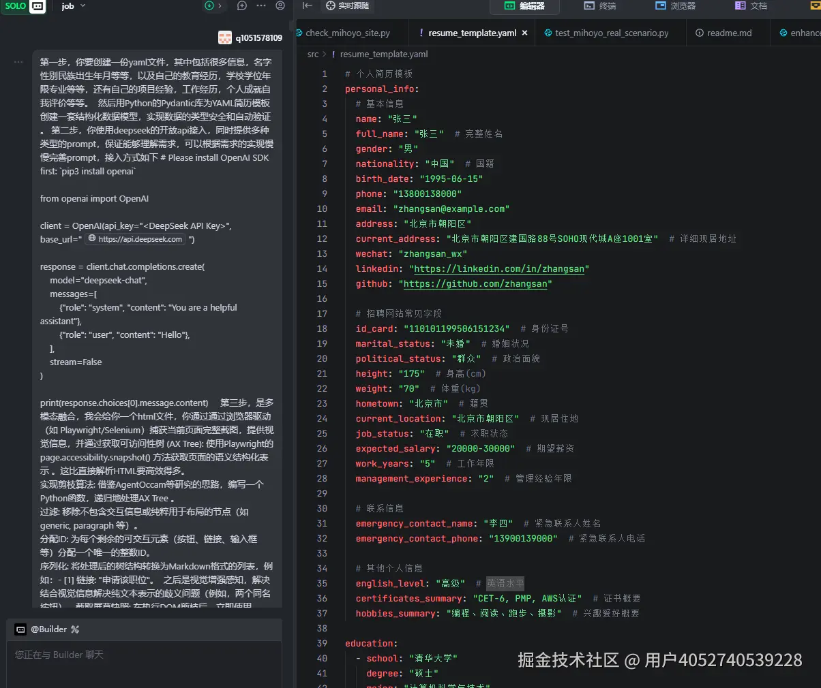Start a new chat with the plus bubble icon

pos(241,5)
